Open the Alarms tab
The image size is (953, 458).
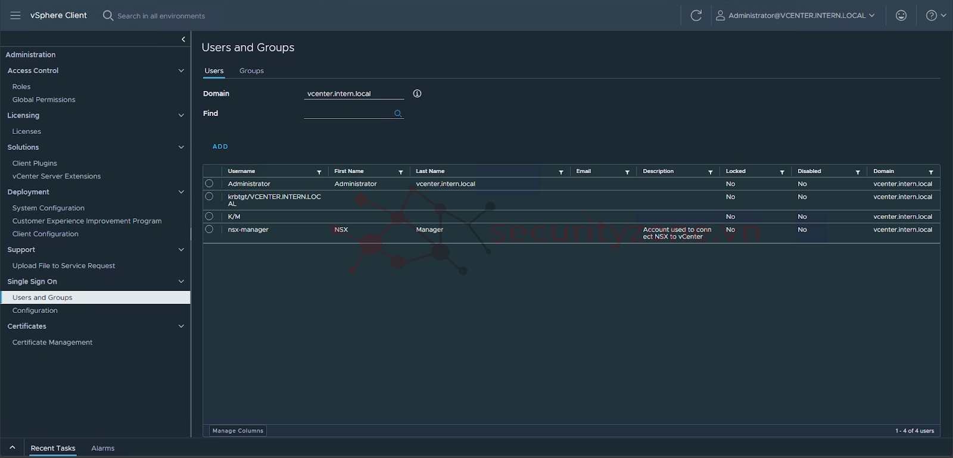coord(102,448)
